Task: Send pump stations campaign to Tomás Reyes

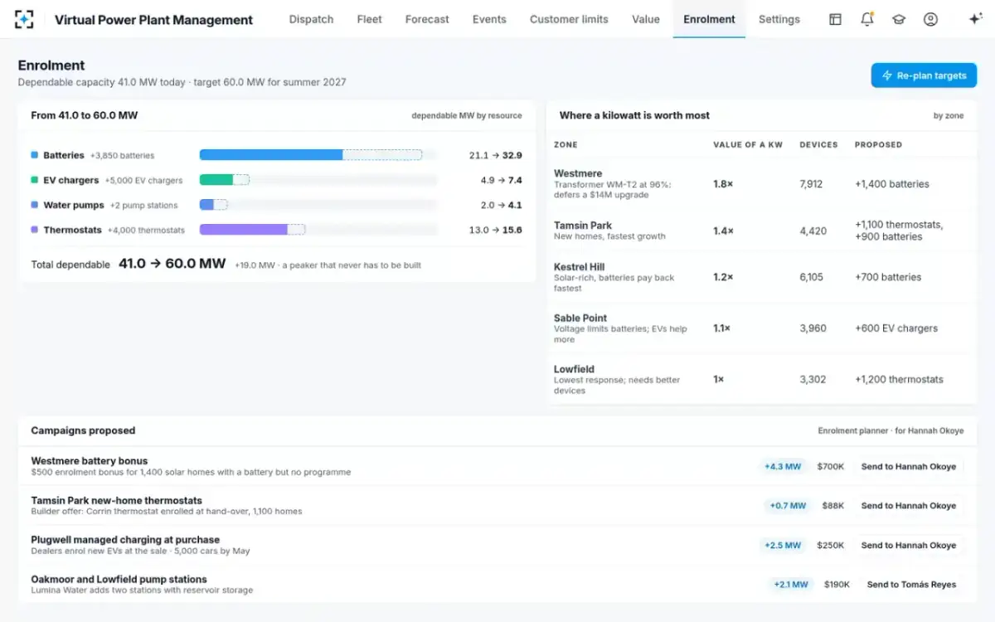Action: [911, 585]
